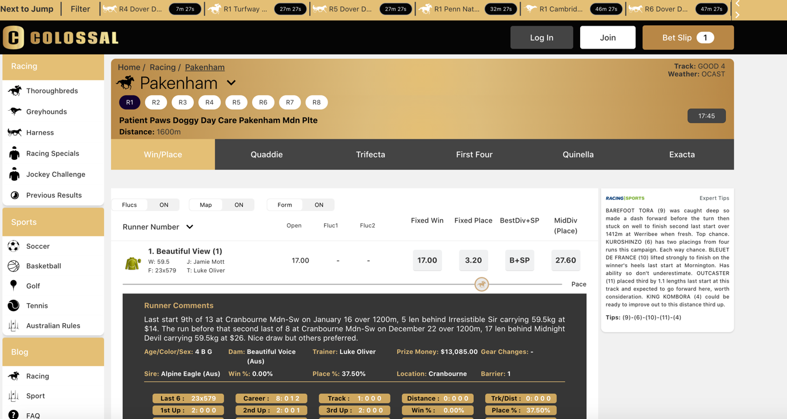The width and height of the screenshot is (787, 419).
Task: Click the Expert Tips label
Action: click(x=714, y=198)
